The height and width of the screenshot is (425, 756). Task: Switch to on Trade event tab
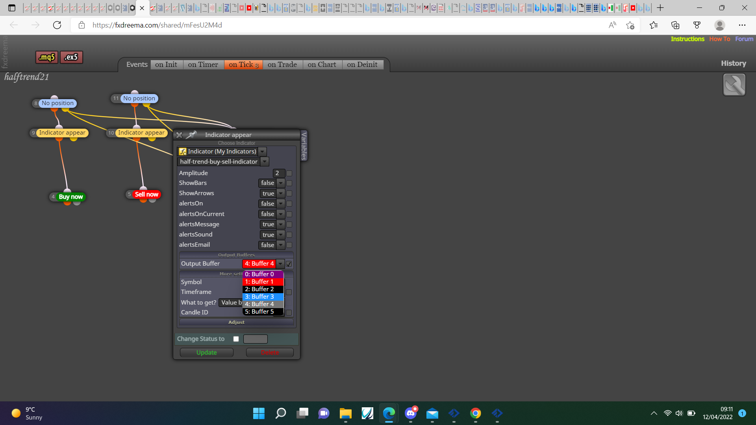[x=282, y=65]
